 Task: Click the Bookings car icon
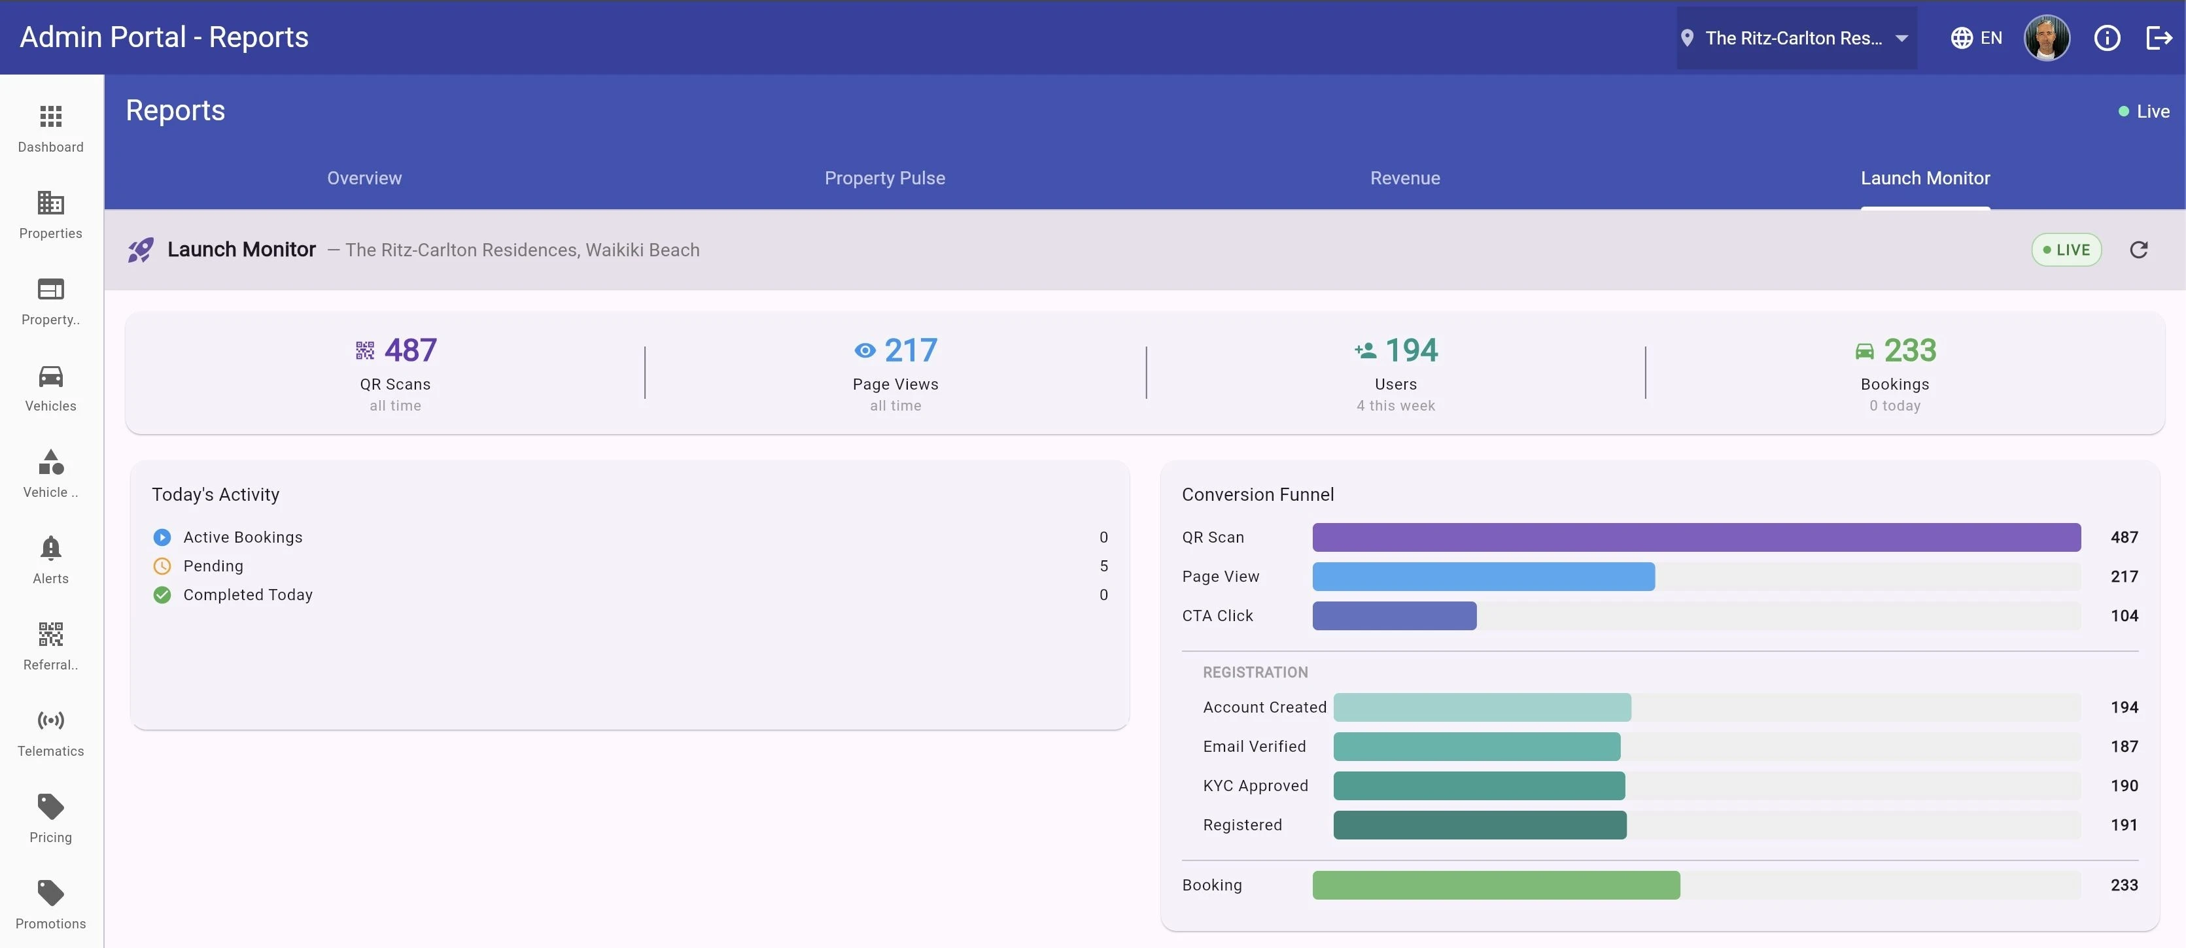1864,350
